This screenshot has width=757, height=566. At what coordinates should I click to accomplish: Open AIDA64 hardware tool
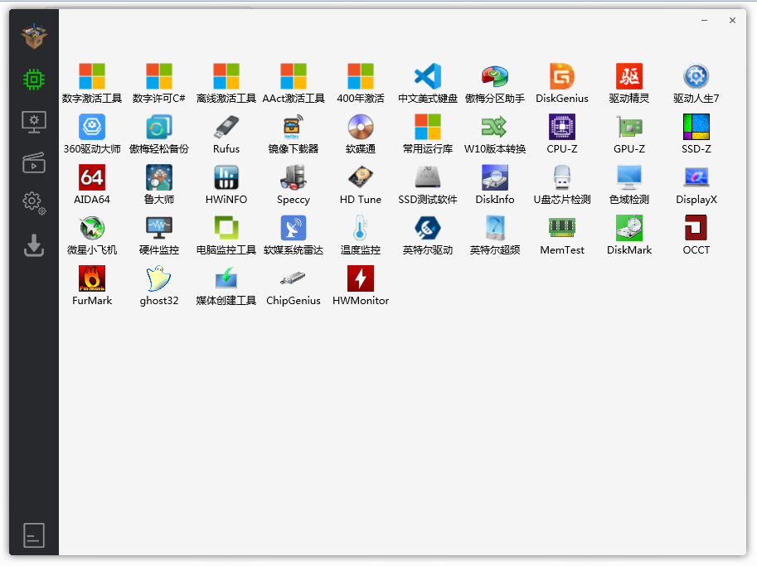coord(91,178)
